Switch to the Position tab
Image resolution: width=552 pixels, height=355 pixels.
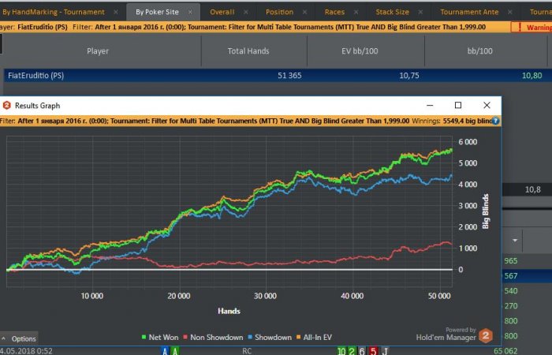[x=279, y=12]
